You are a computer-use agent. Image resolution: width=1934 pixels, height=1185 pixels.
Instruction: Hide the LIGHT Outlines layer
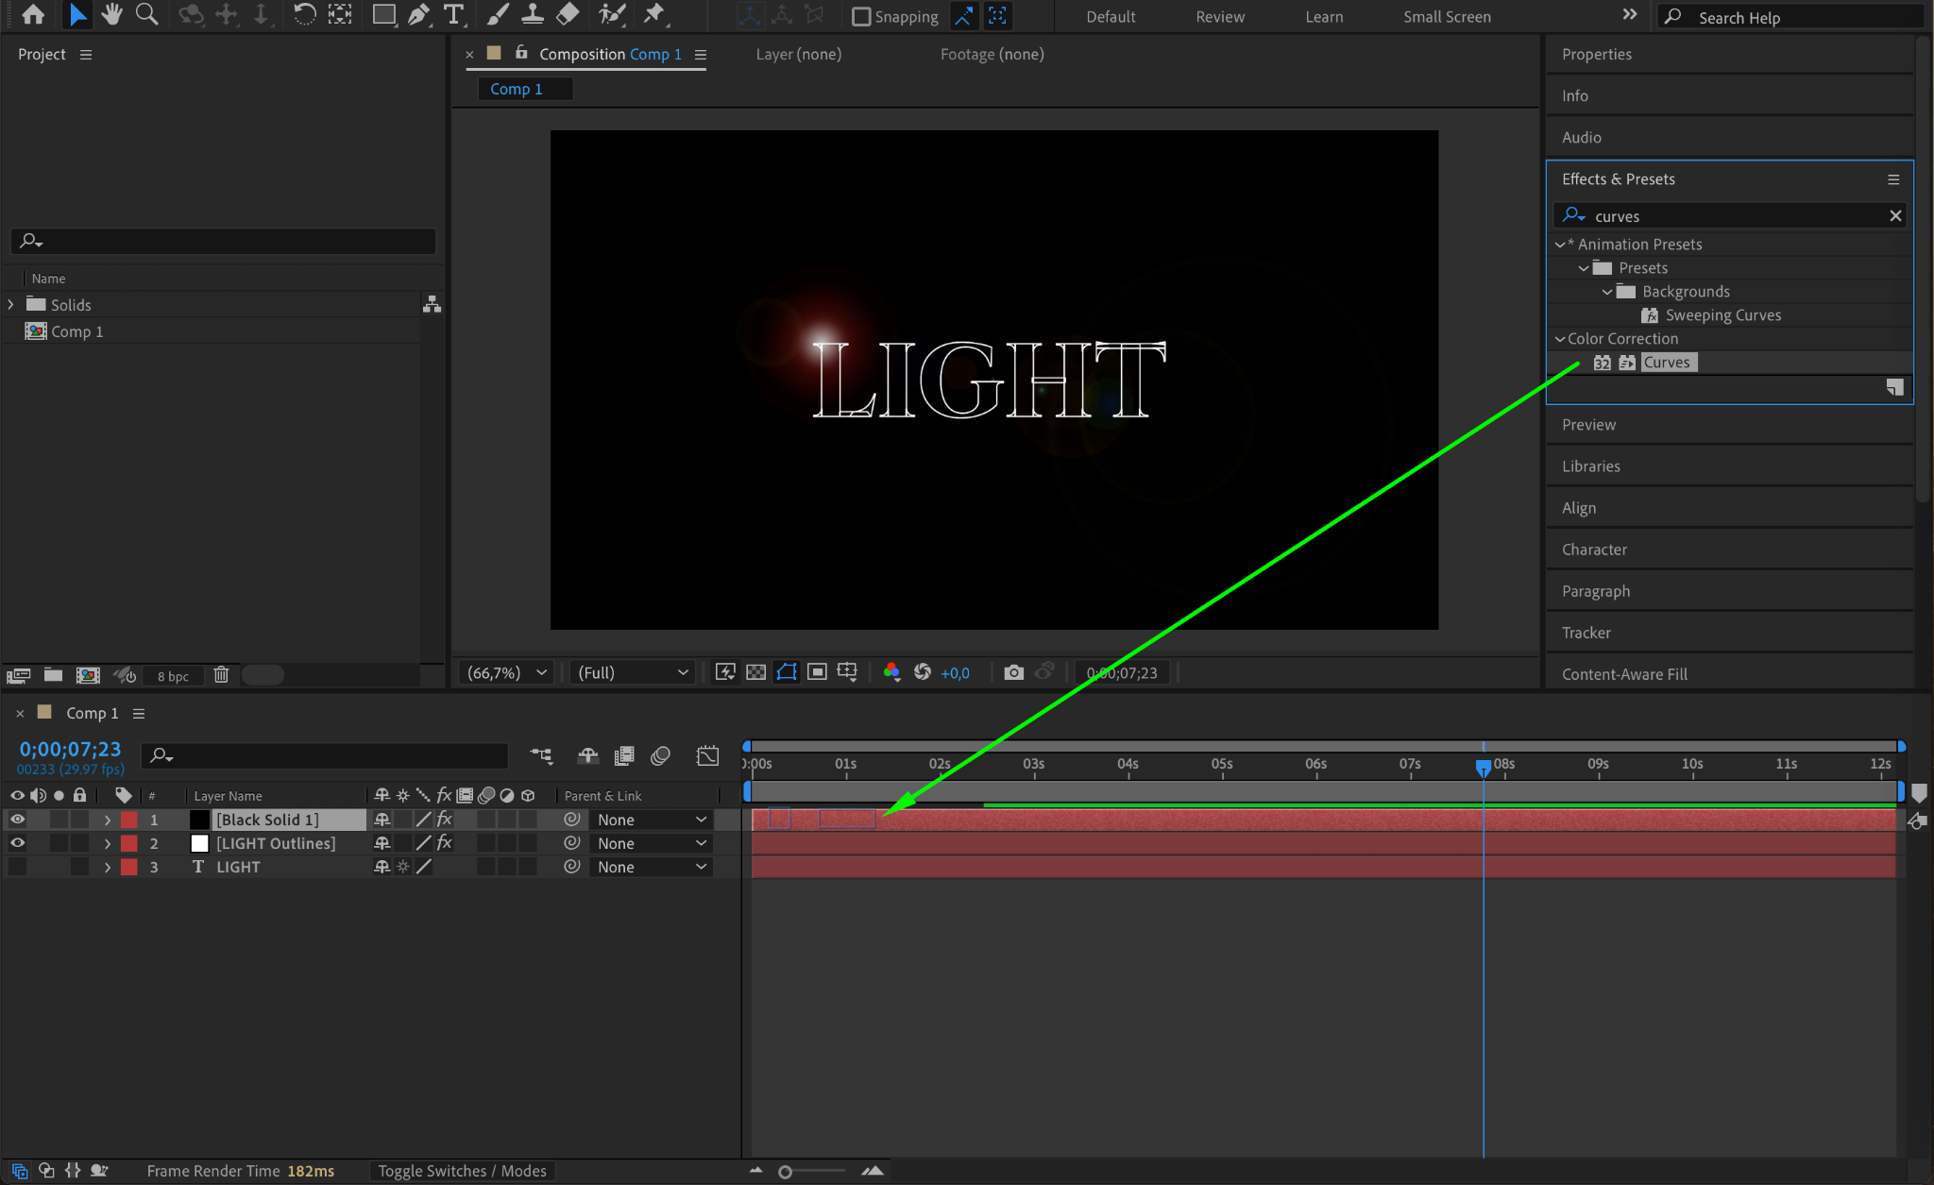pyautogui.click(x=17, y=843)
